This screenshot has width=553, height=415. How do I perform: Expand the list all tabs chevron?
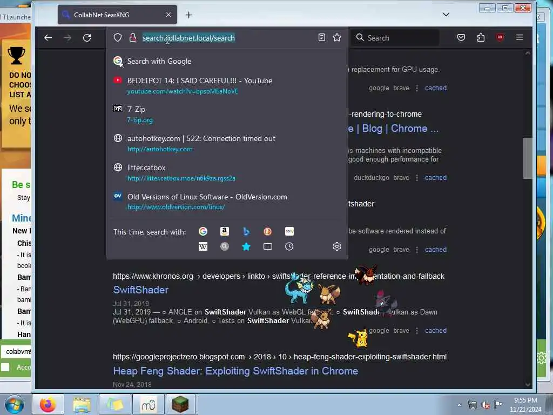point(446,15)
